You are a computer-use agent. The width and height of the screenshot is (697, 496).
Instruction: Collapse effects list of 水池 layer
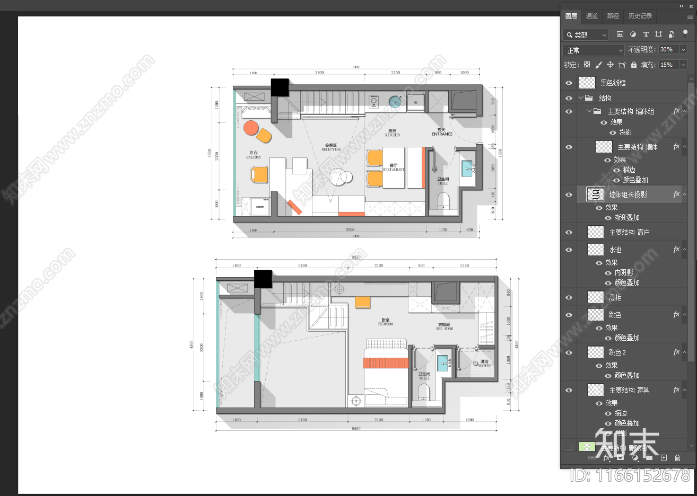pos(684,250)
